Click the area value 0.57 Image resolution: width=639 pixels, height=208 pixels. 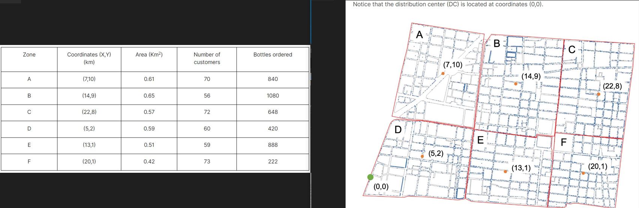coord(149,112)
